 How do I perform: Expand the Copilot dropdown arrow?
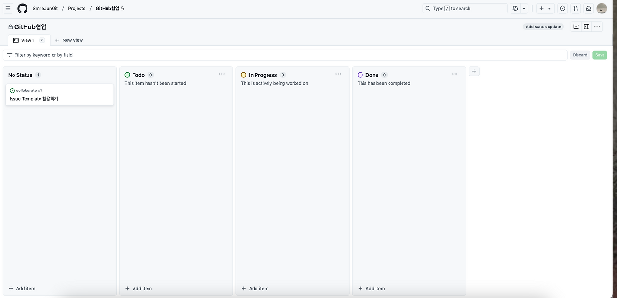524,8
